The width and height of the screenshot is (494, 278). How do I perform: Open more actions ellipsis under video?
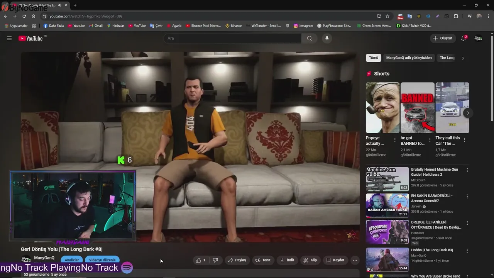tap(355, 260)
